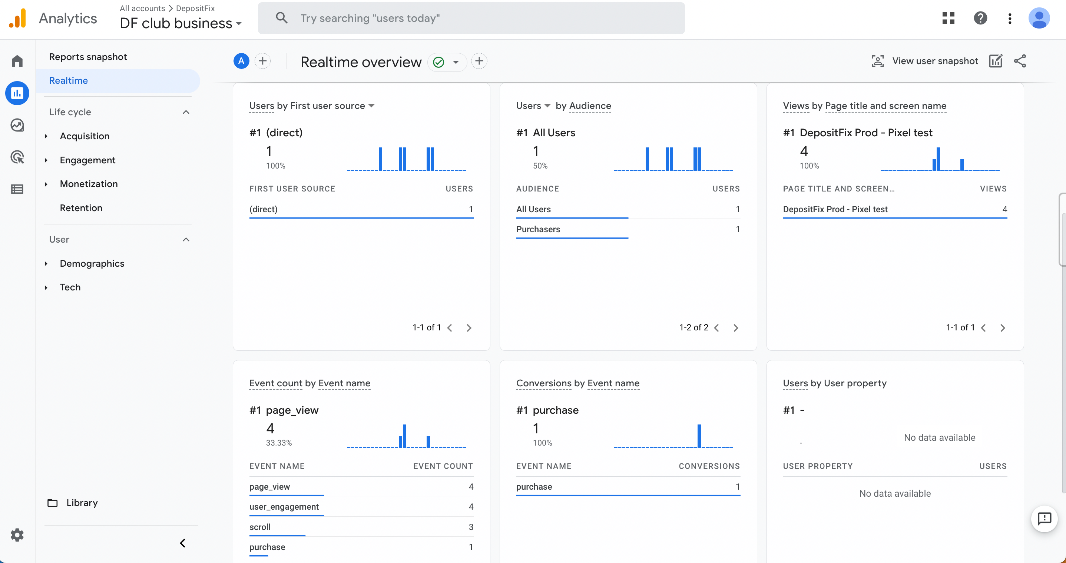Click the Conversions by Event name heading
Viewport: 1066px width, 563px height.
point(578,383)
